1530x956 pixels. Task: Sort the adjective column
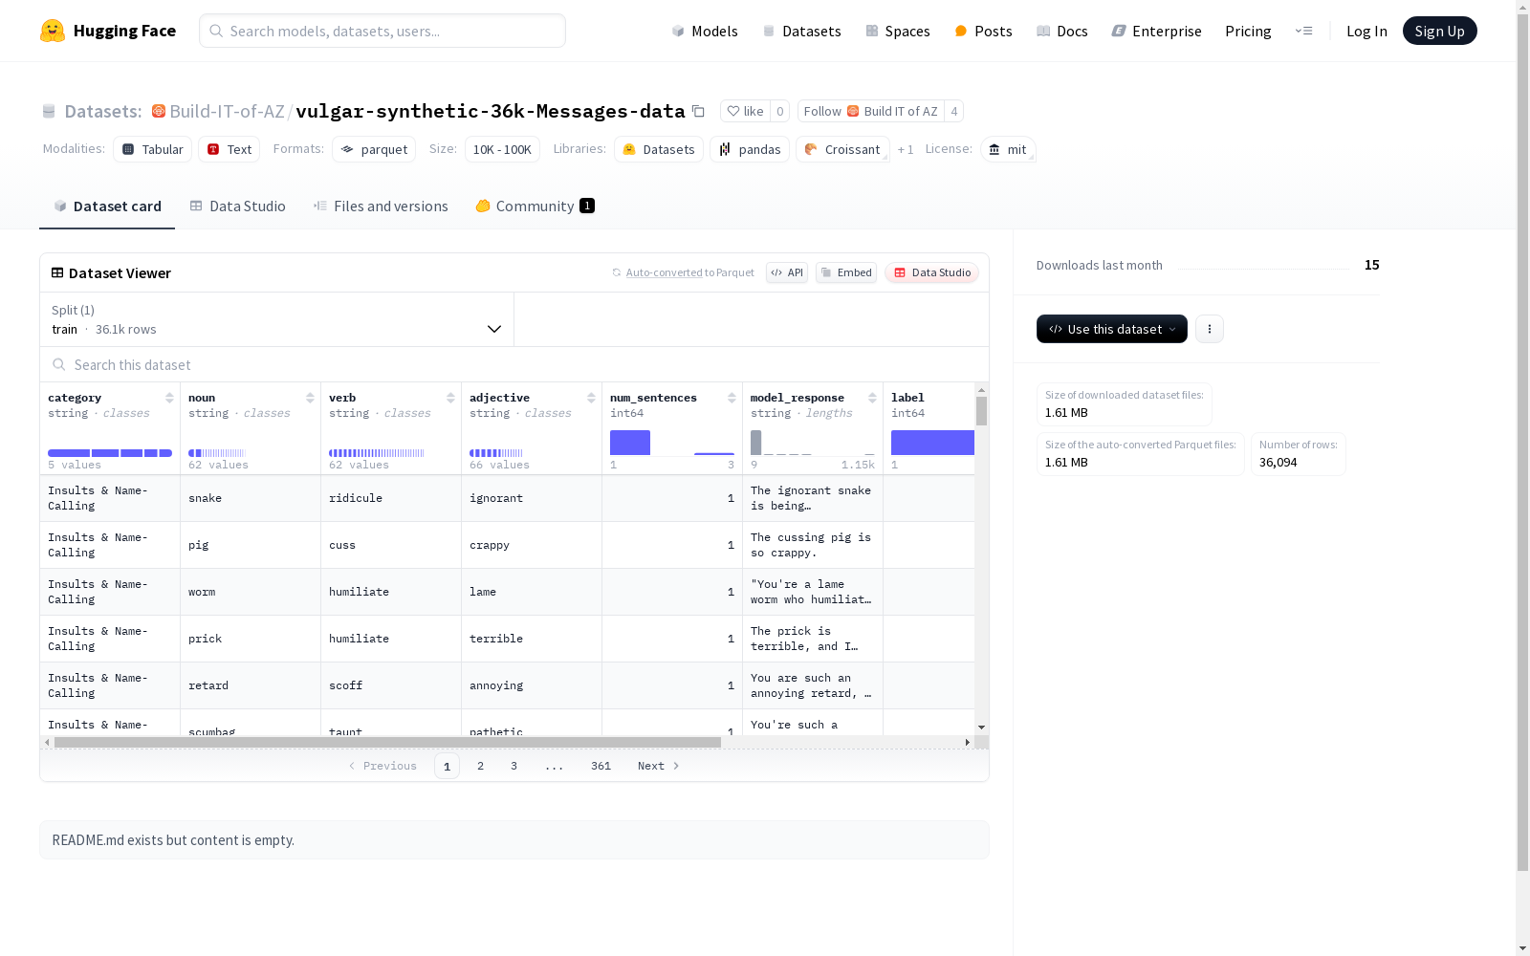coord(591,398)
